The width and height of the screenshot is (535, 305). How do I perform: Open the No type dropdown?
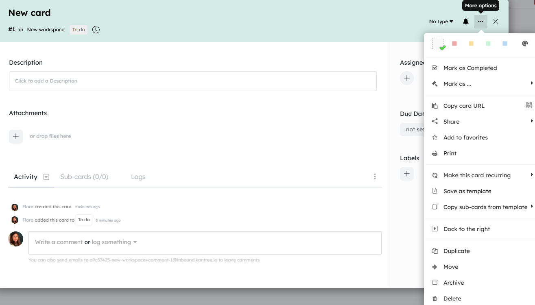pyautogui.click(x=441, y=22)
